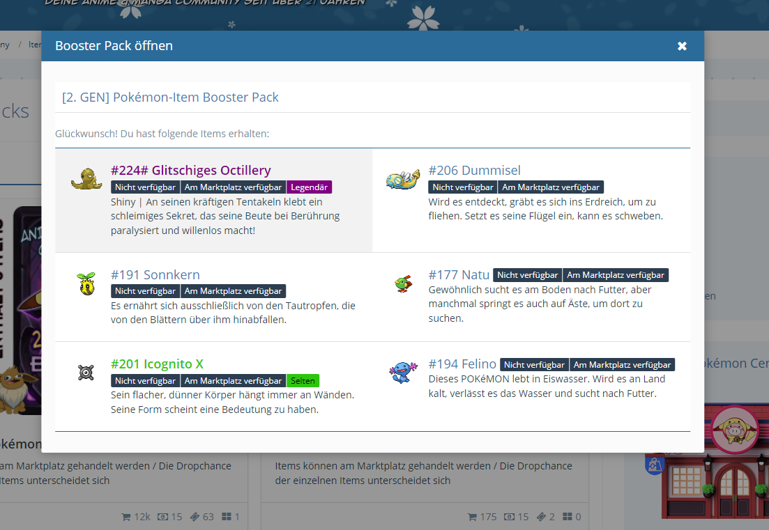Open the #224# Glitschiges Octillery item link
The width and height of the screenshot is (769, 530).
coord(190,171)
